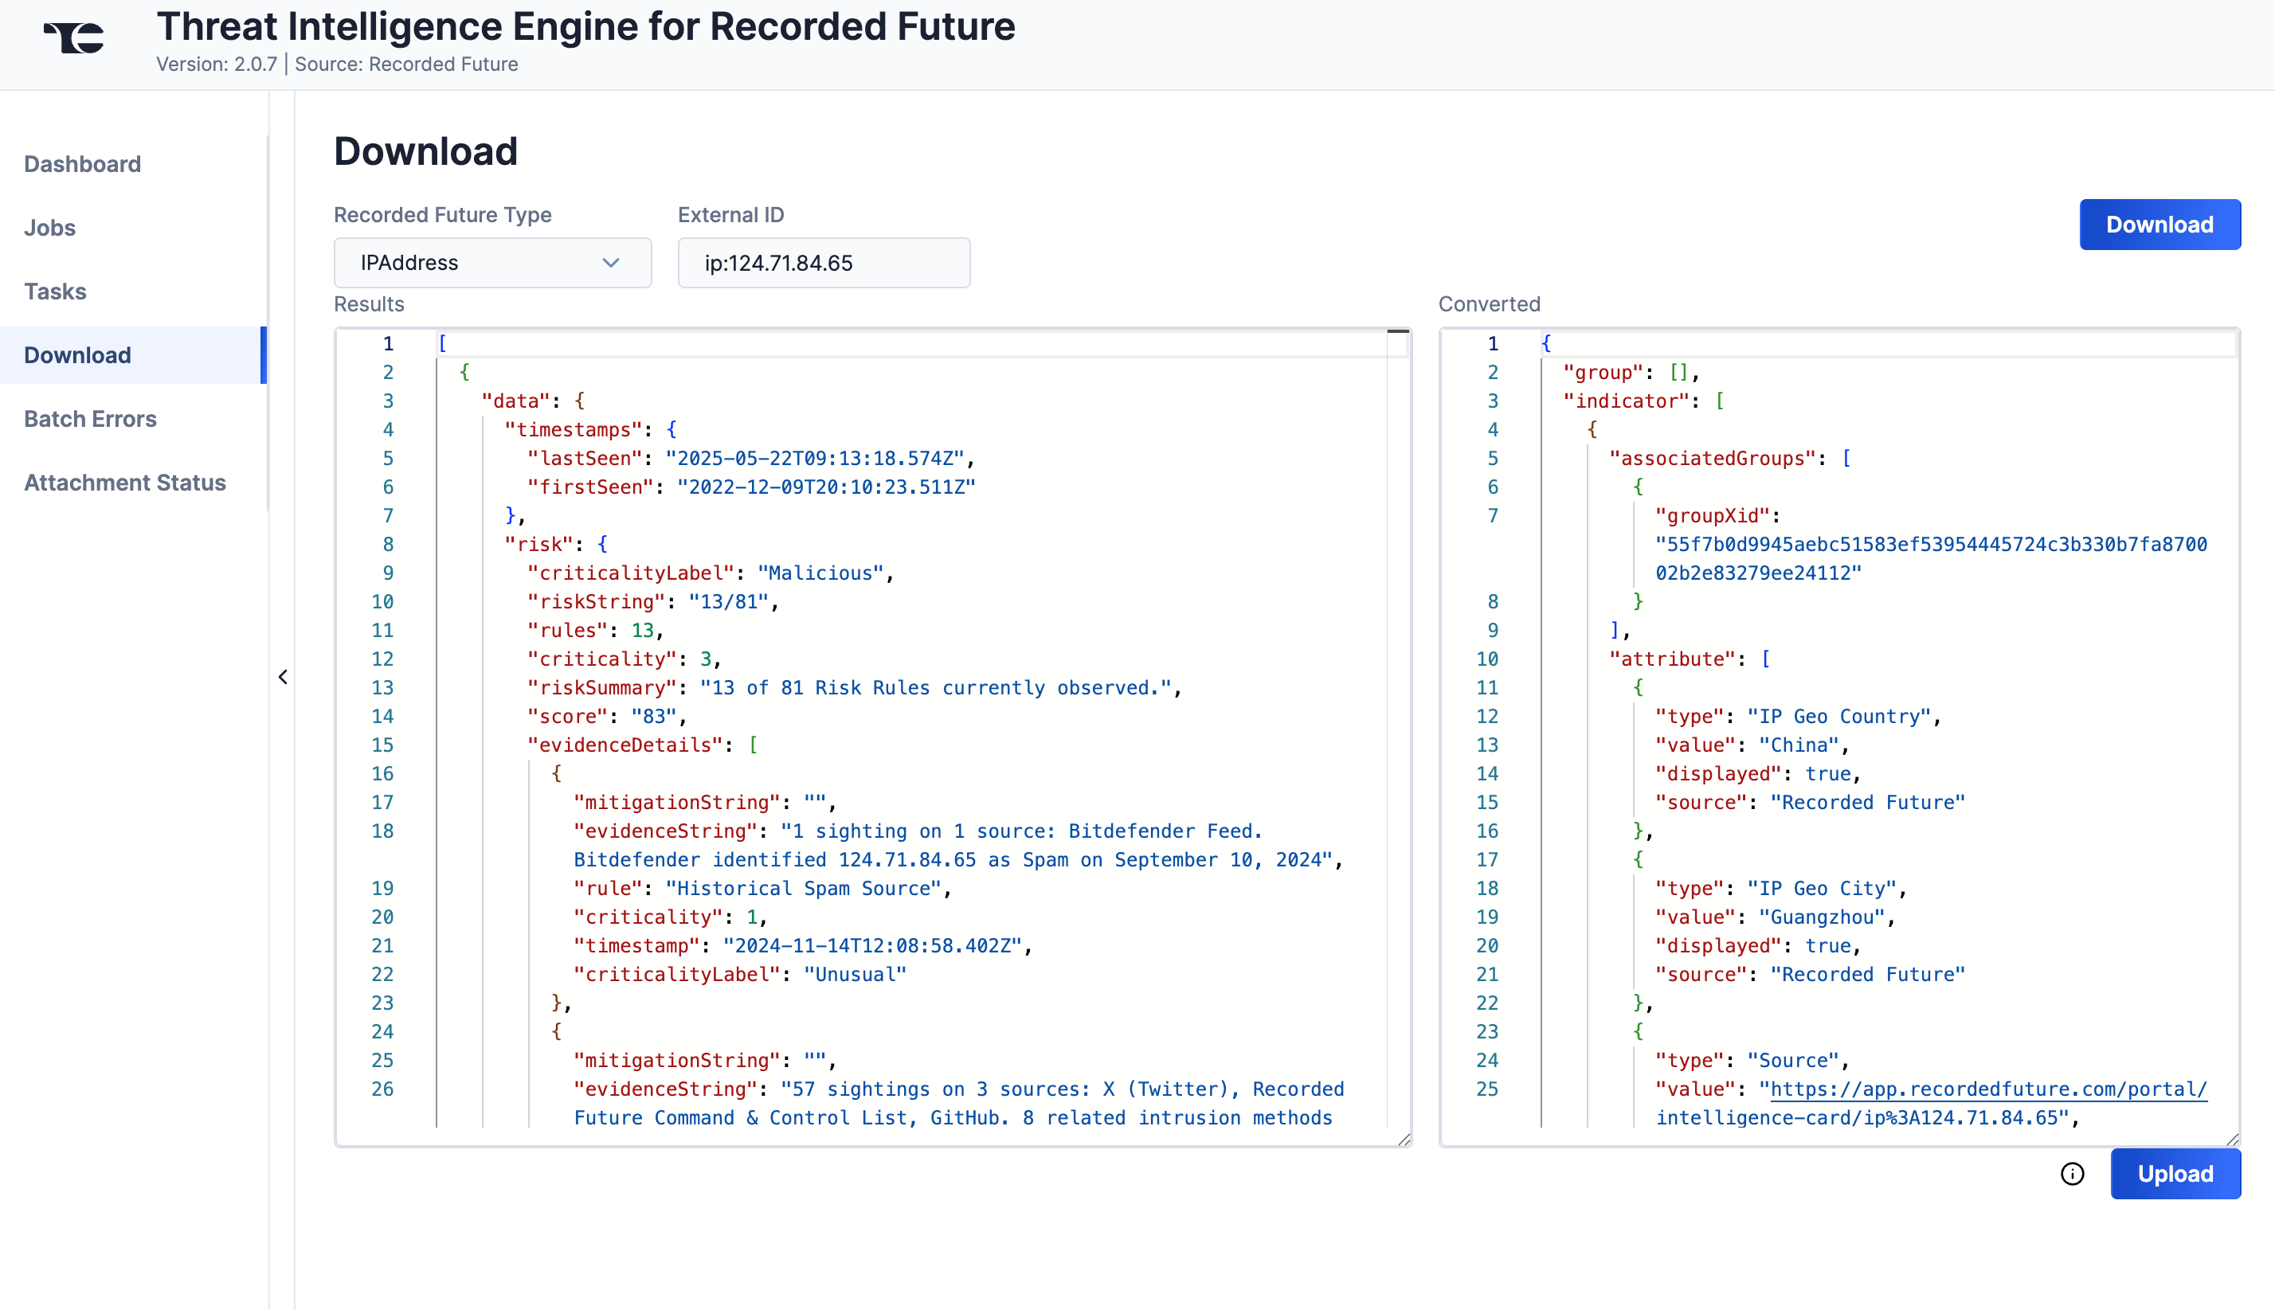Screen dimensions: 2275x1310
Task: Click the "value": "China" line
Action: click(x=1752, y=745)
